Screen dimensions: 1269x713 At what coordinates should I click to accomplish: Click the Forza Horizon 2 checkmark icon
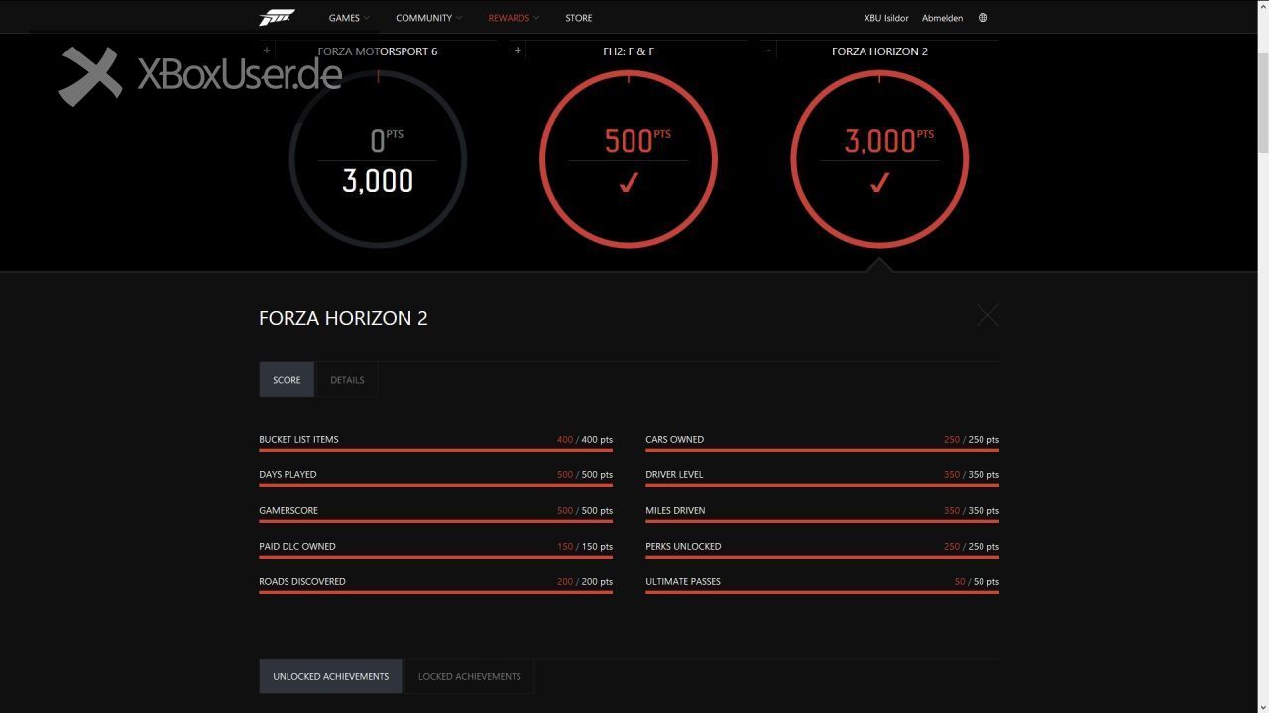pyautogui.click(x=879, y=182)
